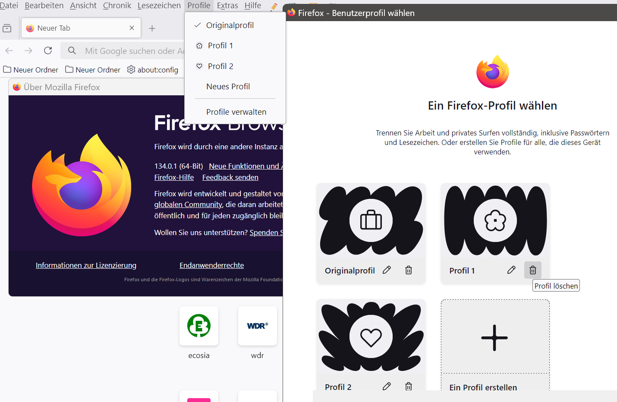Open Informationen zur Lizenzierung link
This screenshot has width=617, height=402.
(x=86, y=265)
